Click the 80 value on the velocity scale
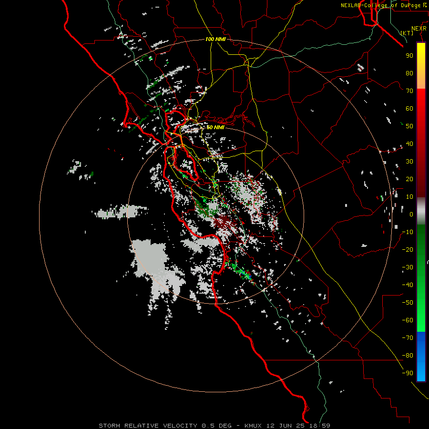429x429 pixels. [409, 73]
